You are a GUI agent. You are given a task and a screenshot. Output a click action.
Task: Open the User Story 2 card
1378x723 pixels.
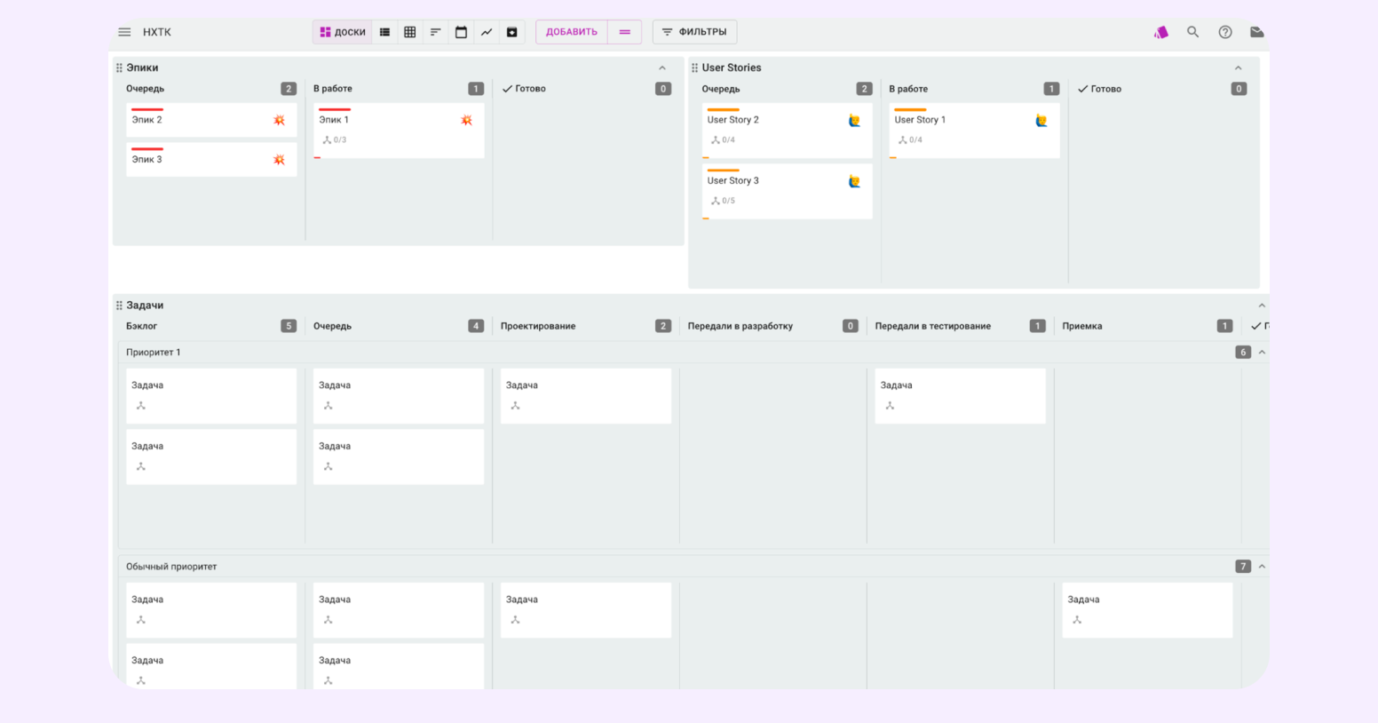[x=787, y=131]
